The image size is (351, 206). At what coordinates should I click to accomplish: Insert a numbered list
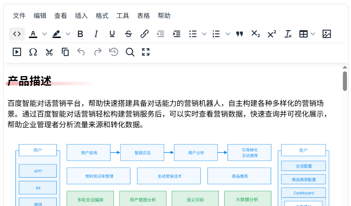[x=216, y=34]
